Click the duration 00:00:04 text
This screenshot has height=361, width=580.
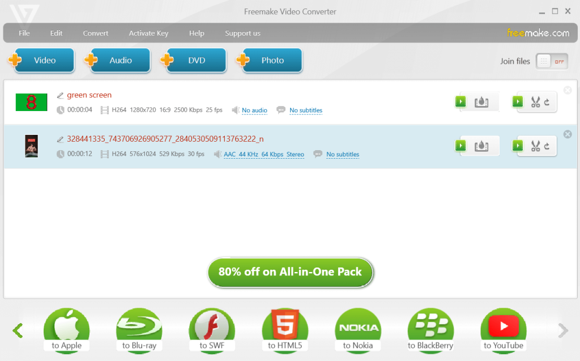tap(79, 110)
